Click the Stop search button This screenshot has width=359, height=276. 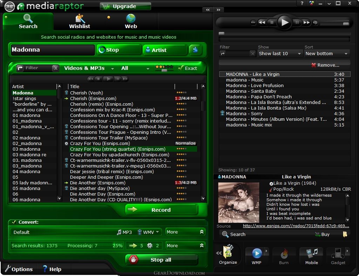[119, 50]
